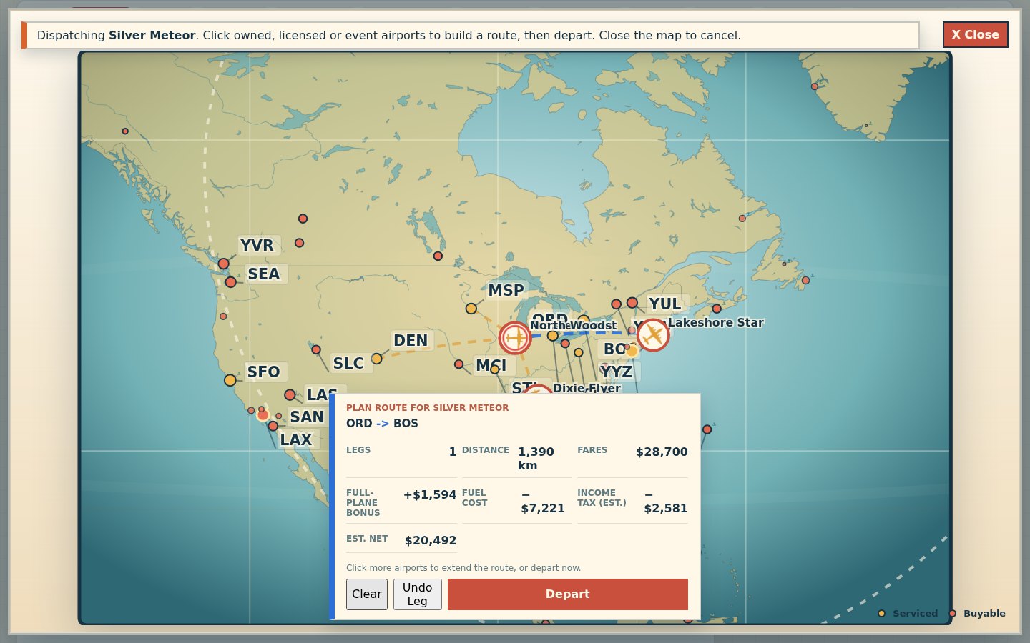
Task: Click the Dixie Flyer plane label
Action: point(587,388)
